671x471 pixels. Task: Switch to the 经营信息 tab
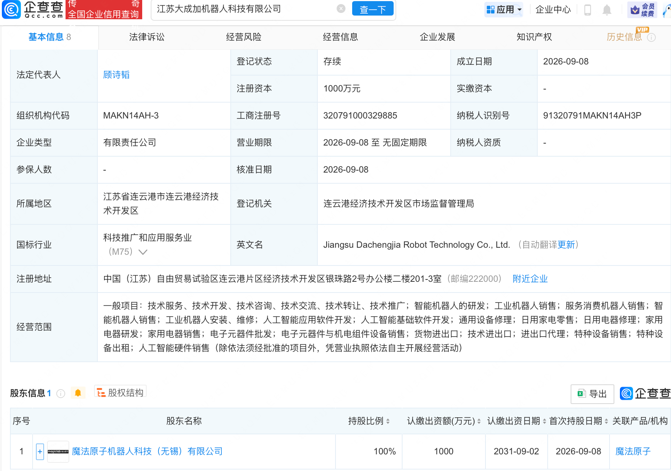(x=340, y=37)
